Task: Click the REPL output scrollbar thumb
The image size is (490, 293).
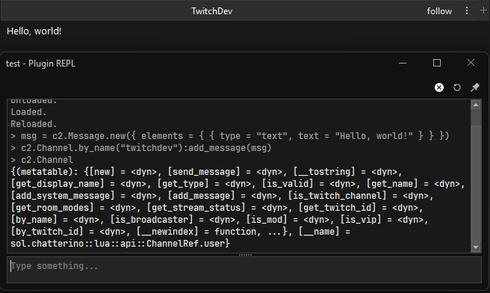Action: click(476, 184)
